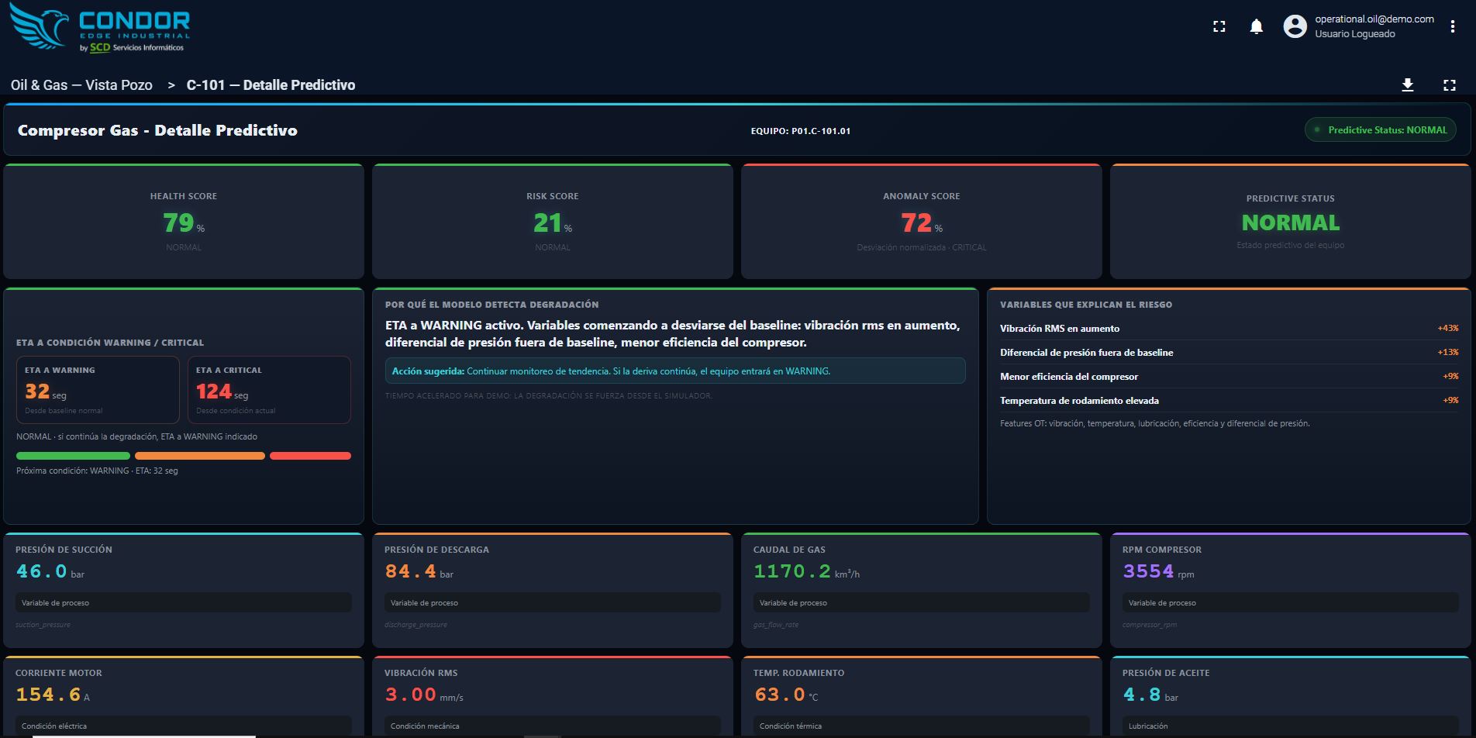This screenshot has width=1476, height=738.
Task: Click the green segment of condition bar
Action: coord(73,456)
